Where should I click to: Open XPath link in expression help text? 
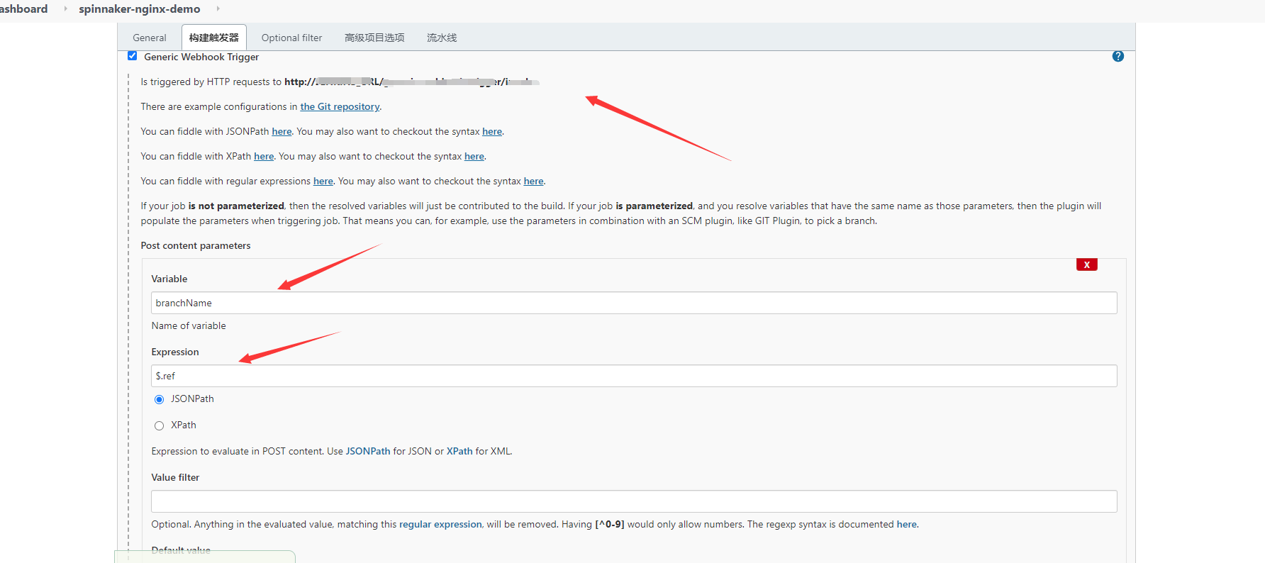click(x=459, y=451)
